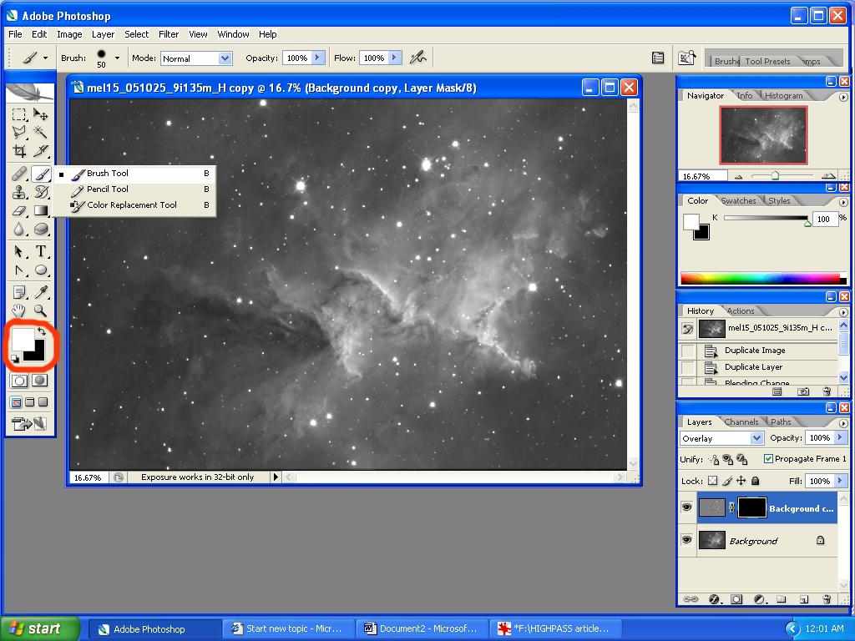The height and width of the screenshot is (641, 855).
Task: Expand the document status bar menu arrow
Action: 276,477
